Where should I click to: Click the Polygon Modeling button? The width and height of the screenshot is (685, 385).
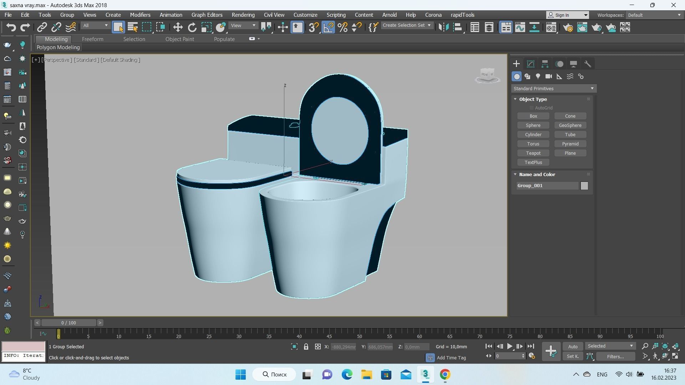(58, 47)
